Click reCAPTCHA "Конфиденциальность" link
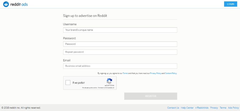This screenshot has width=240, height=111. [x=90, y=88]
